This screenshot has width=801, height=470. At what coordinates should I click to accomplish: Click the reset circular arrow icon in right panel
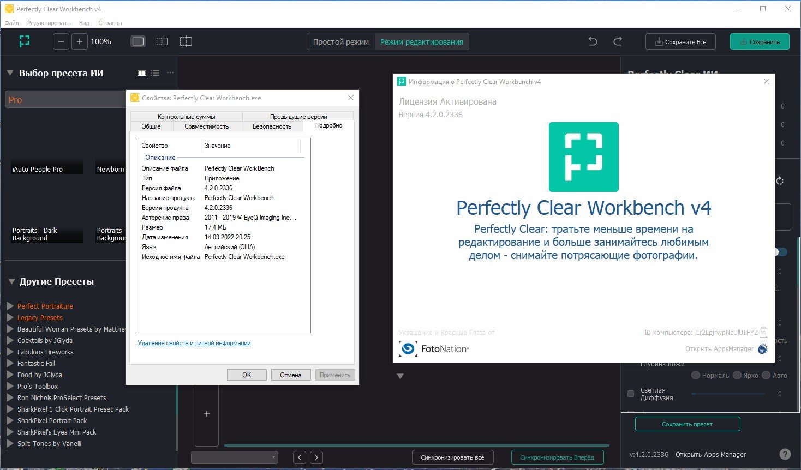click(x=780, y=181)
